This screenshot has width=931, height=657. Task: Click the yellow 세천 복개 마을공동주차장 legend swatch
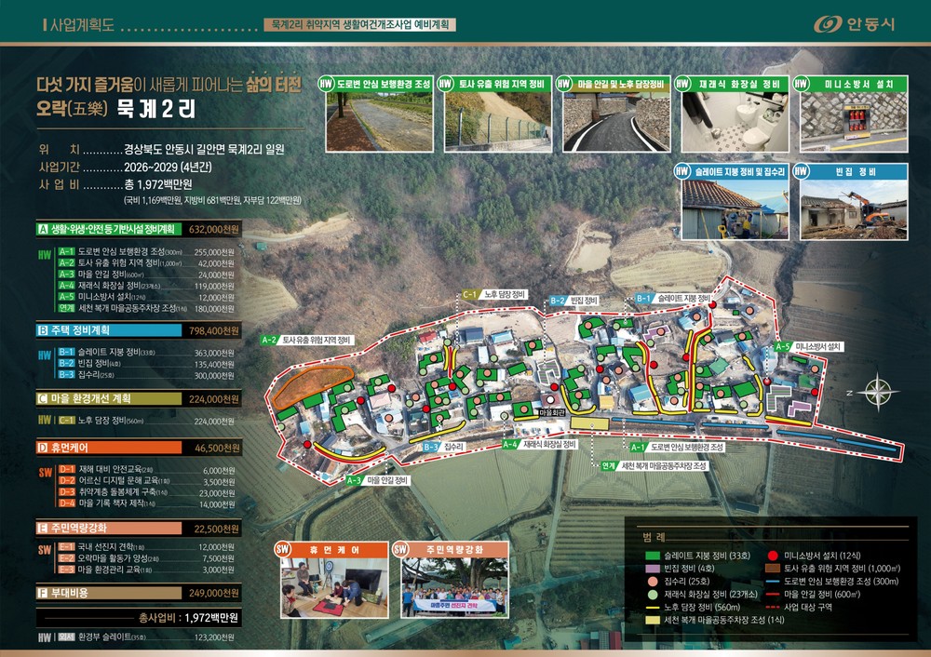point(653,620)
